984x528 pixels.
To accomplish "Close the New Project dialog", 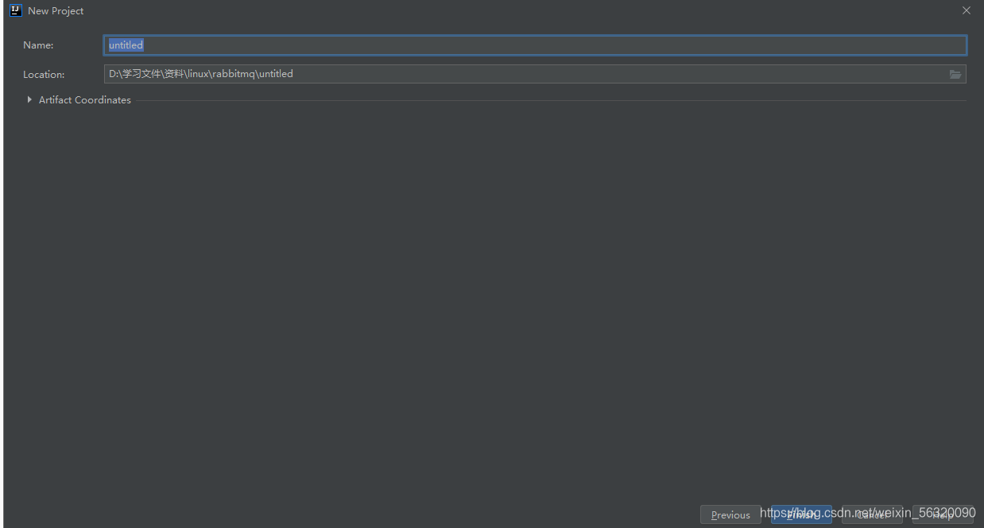I will click(x=967, y=10).
